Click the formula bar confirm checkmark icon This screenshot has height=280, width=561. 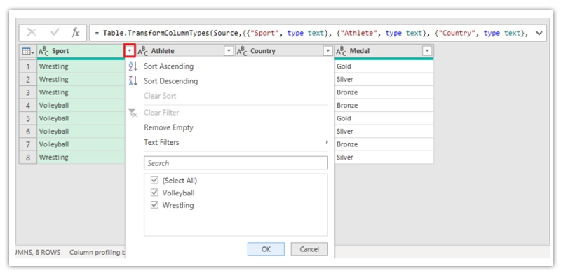coord(54,33)
